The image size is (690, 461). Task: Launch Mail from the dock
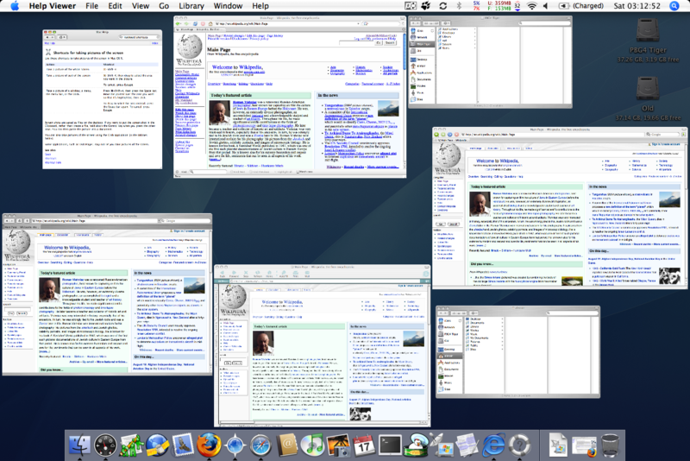(183, 445)
